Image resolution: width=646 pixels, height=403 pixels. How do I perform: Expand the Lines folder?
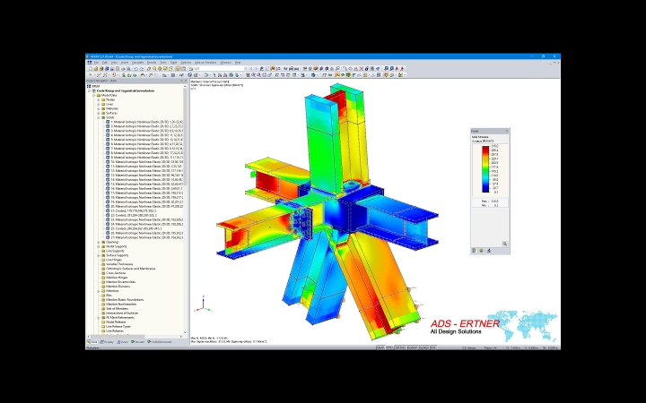99,104
